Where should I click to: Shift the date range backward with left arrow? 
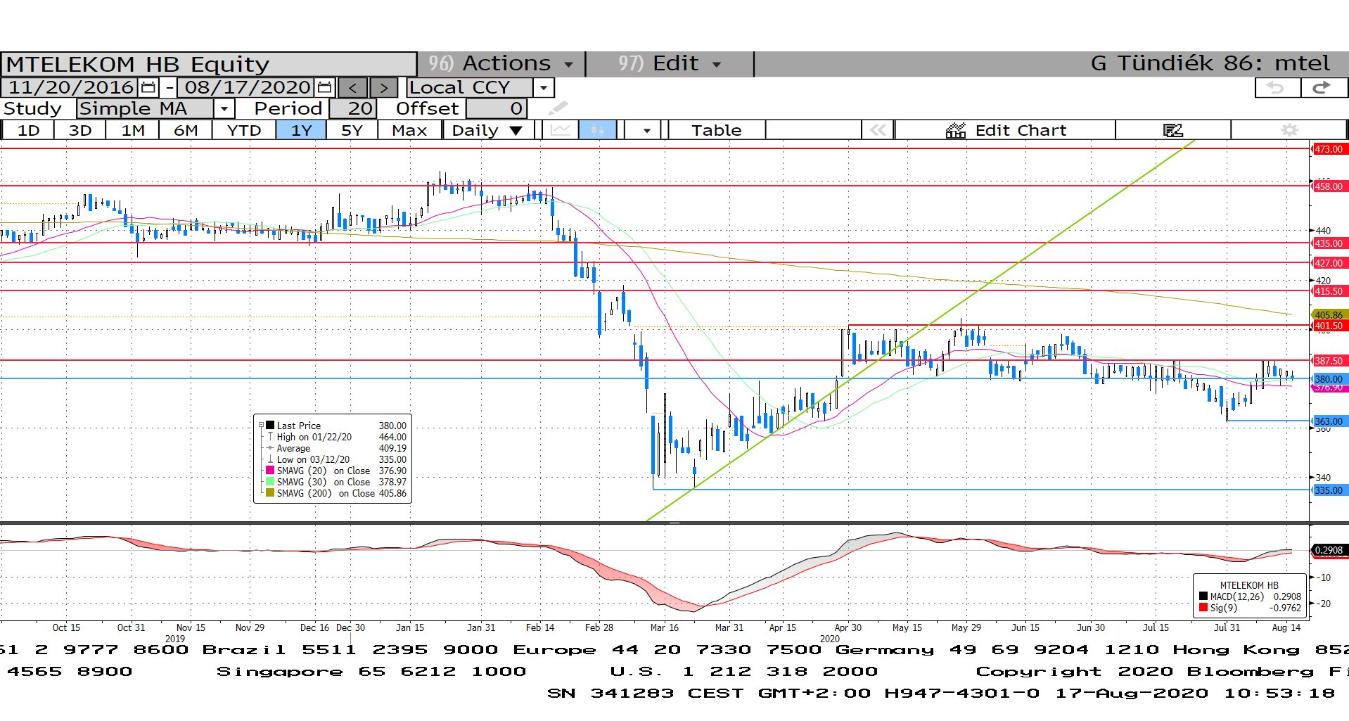(353, 88)
